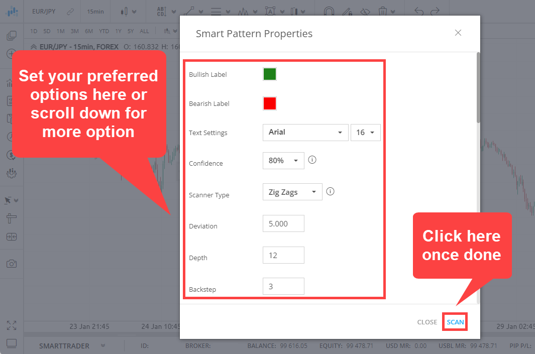Viewport: 535px width, 354px height.
Task: Switch chart range to 1D
Action: click(33, 31)
